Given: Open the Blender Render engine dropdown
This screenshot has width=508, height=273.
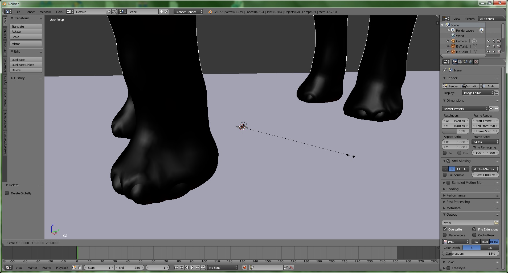Looking at the screenshot, I should tap(188, 12).
